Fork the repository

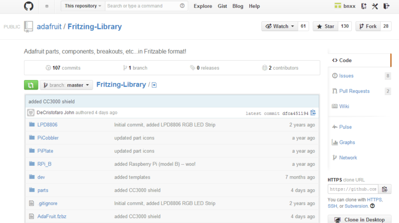click(368, 26)
